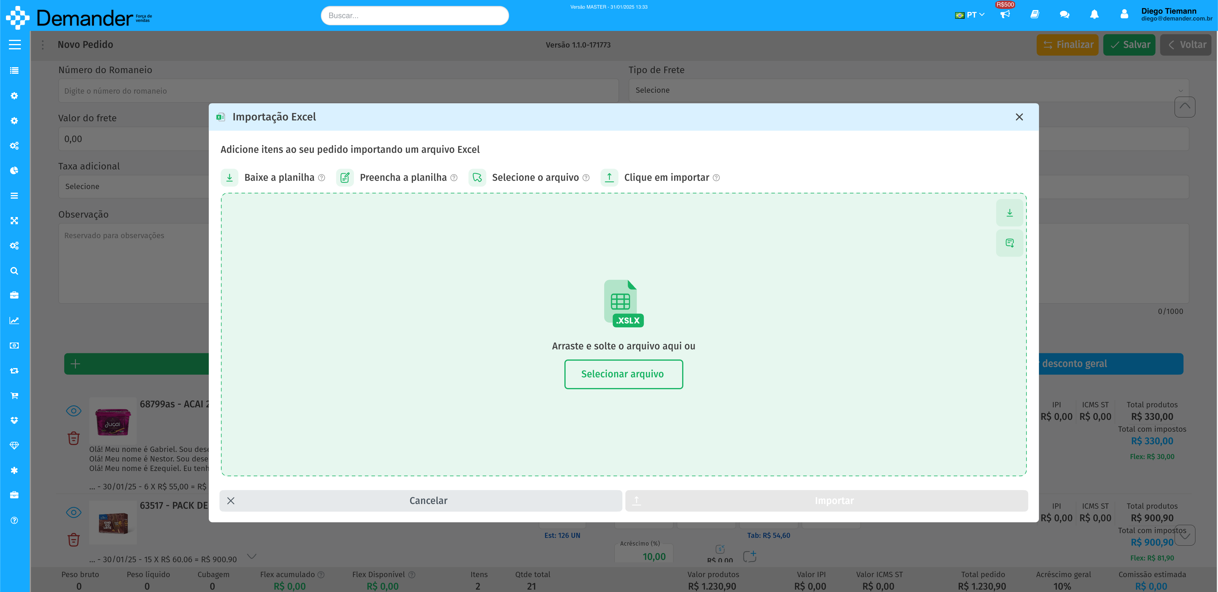
Task: Open the three-dot menu beside Novo Pedido
Action: point(43,45)
